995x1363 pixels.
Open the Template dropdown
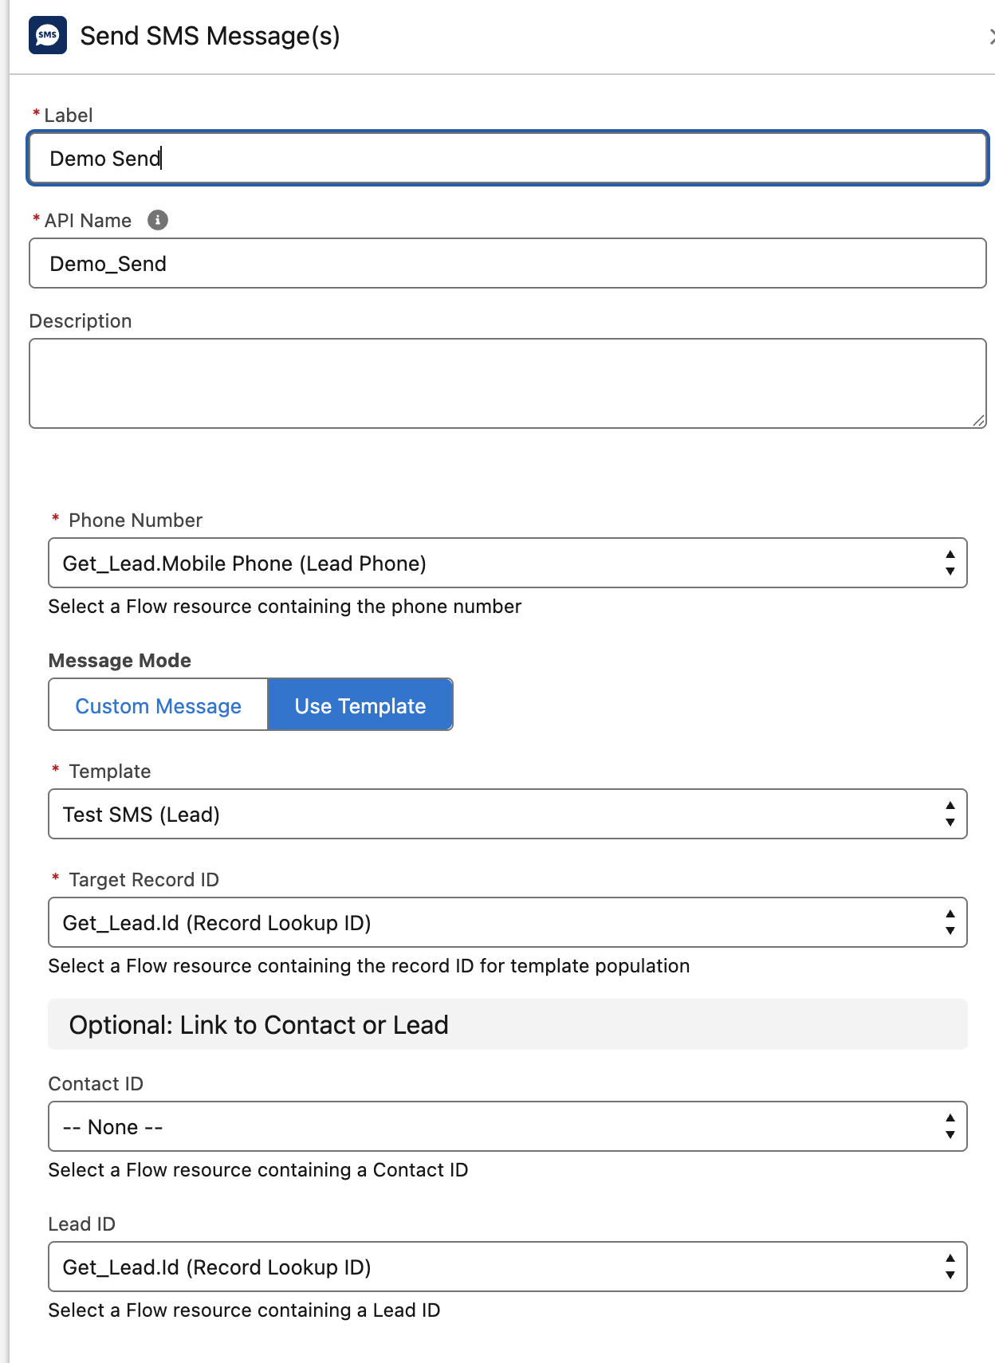tap(507, 815)
